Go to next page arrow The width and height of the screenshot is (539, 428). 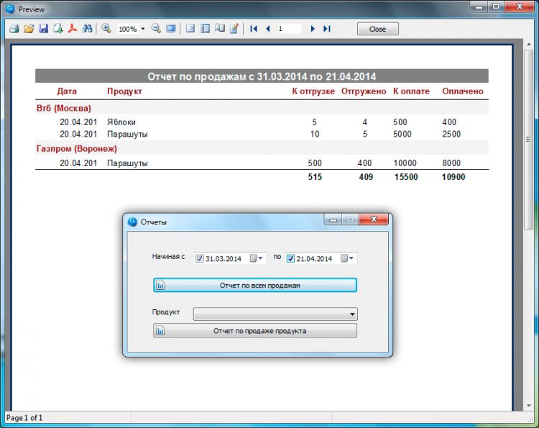tap(313, 29)
